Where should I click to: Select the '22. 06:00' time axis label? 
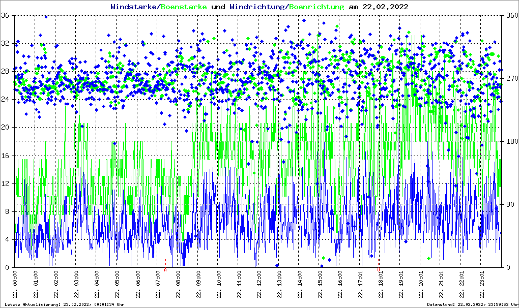pos(137,286)
